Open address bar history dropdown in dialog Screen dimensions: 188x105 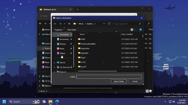[104, 24]
